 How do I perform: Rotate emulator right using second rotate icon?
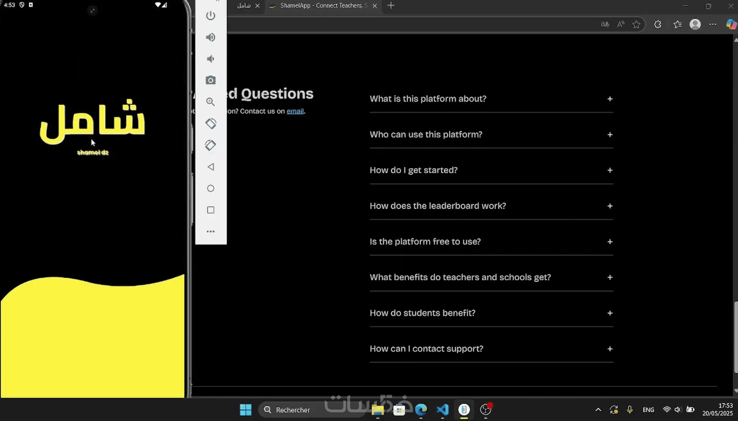pos(211,145)
